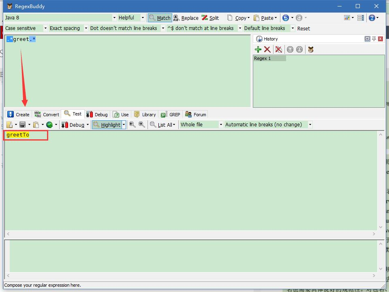
Task: Open the Help question mark icon
Action: click(372, 17)
